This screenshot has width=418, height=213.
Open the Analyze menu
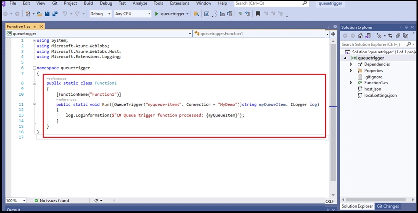click(x=140, y=3)
